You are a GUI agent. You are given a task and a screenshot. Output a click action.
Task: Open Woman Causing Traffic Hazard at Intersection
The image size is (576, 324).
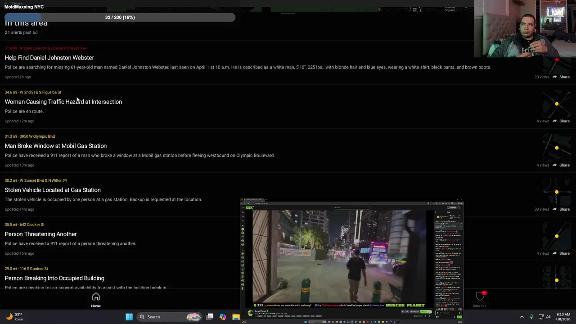(x=63, y=102)
